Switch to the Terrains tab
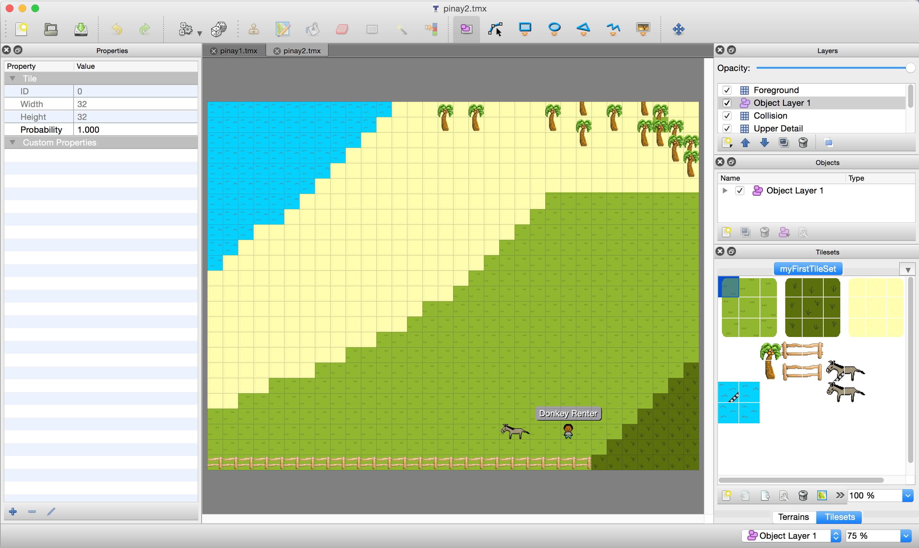 (793, 517)
